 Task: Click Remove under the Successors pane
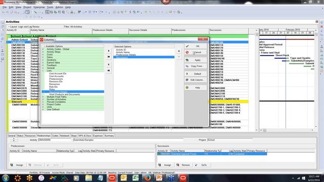click(x=183, y=165)
